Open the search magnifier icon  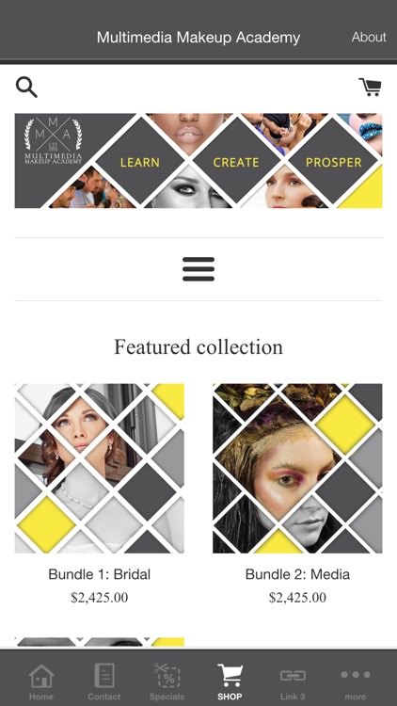tap(26, 87)
